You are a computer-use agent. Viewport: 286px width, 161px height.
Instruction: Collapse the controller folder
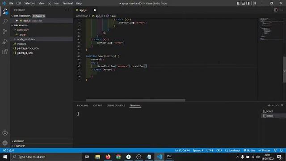click(x=42, y=30)
